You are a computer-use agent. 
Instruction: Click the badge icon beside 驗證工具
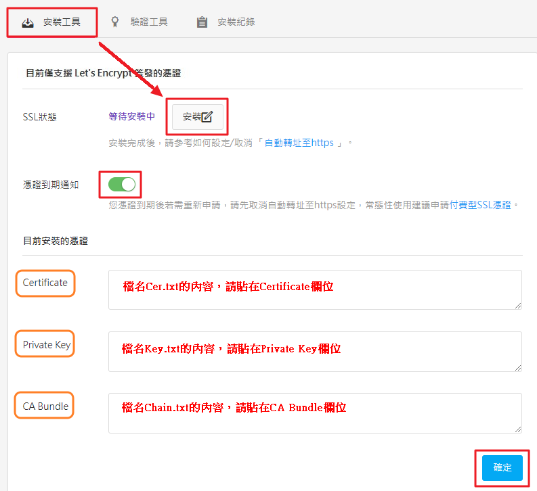click(116, 22)
